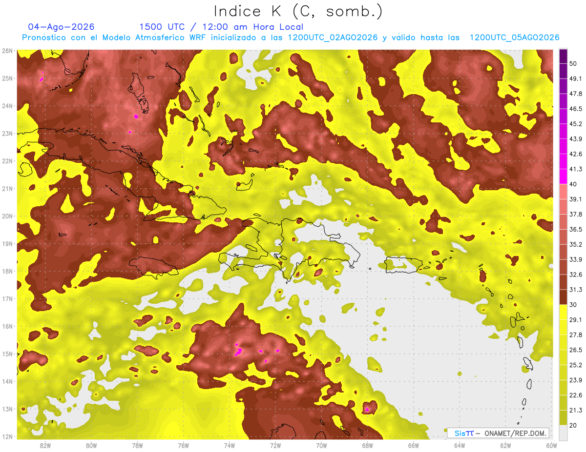Click the colorbar value '40'
Viewport: 586px width, 452px height.
tap(573, 184)
